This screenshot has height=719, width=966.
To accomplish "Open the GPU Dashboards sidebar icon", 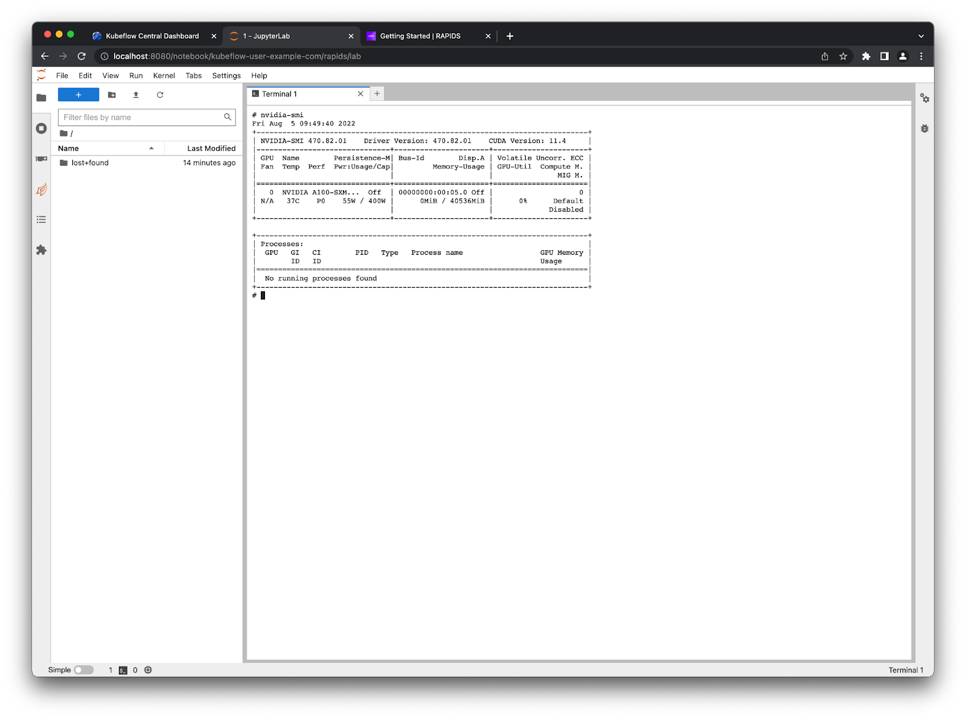I will [41, 159].
